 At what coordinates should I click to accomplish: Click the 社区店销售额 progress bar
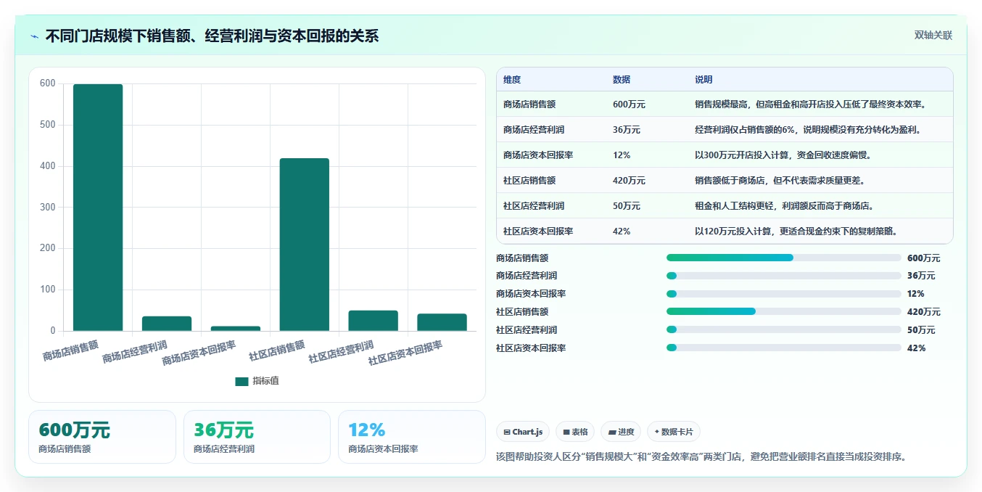point(783,311)
